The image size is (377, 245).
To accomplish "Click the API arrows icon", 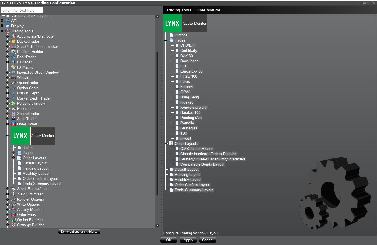I will pyautogui.click(x=8, y=21).
